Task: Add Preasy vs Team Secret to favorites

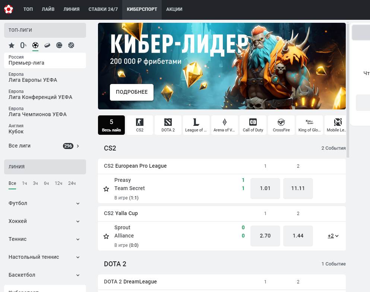Action: click(106, 189)
